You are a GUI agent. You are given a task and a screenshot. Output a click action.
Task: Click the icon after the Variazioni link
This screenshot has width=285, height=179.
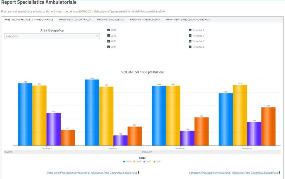click(279, 172)
